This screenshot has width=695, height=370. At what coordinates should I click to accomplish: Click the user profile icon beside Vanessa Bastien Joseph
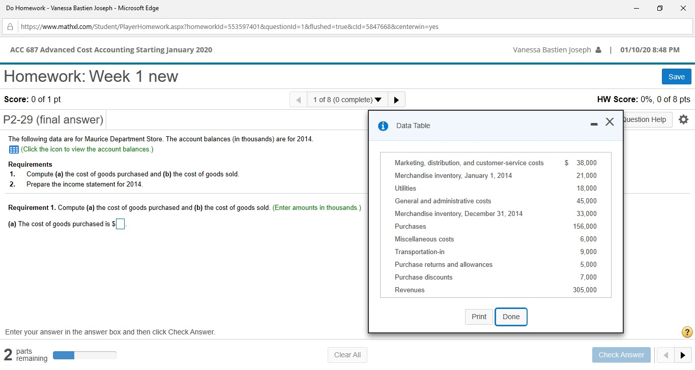pos(597,49)
